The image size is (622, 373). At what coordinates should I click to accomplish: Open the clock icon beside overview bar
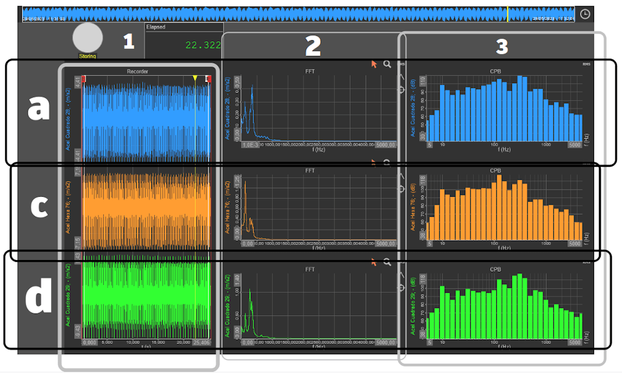click(x=585, y=14)
